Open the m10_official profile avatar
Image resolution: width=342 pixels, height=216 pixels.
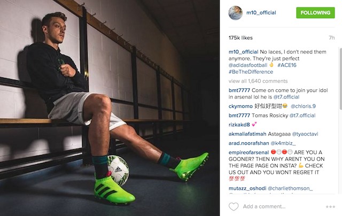click(x=236, y=13)
